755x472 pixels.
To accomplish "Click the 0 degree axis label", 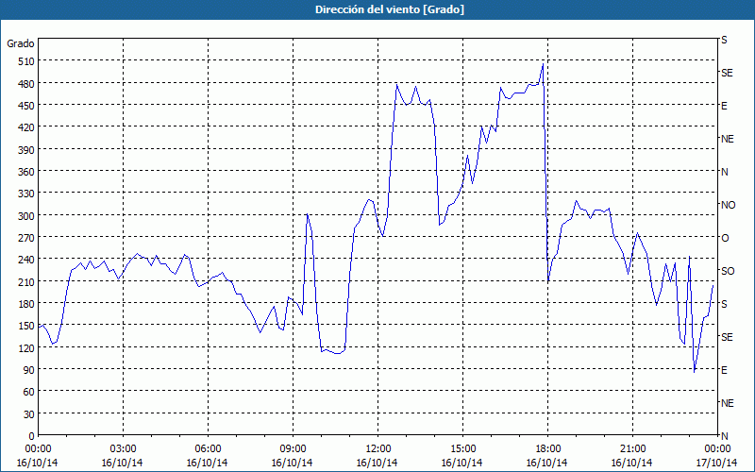I will click(32, 436).
